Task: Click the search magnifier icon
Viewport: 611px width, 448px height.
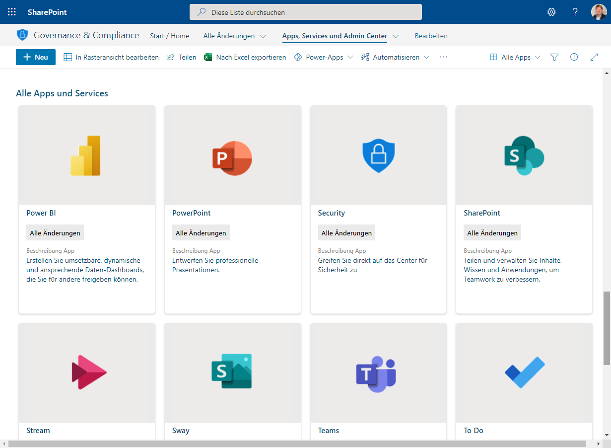Action: click(x=202, y=12)
